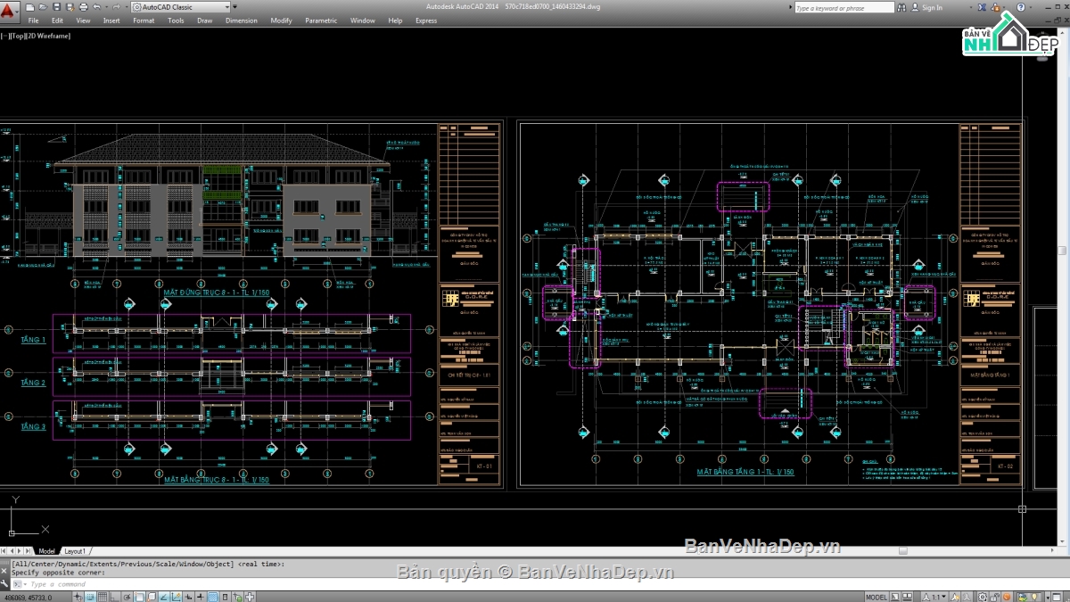Open an existing drawing file
Screen dimensions: 1070x602
tap(44, 6)
